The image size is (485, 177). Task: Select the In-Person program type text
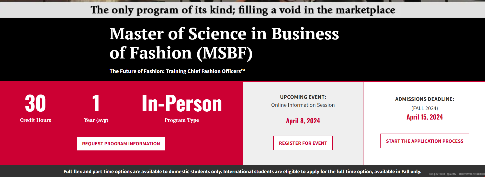pos(182,103)
